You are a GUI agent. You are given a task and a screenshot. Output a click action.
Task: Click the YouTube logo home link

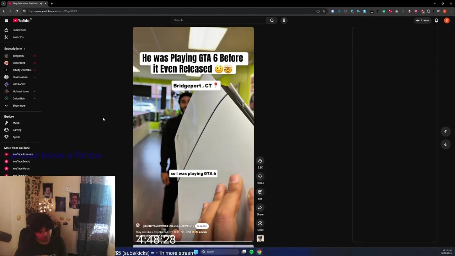pos(21,20)
